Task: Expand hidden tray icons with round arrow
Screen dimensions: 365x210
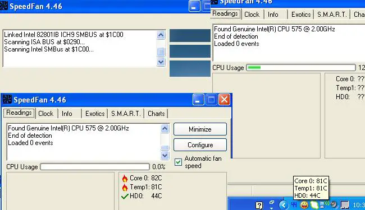Action: [284, 204]
